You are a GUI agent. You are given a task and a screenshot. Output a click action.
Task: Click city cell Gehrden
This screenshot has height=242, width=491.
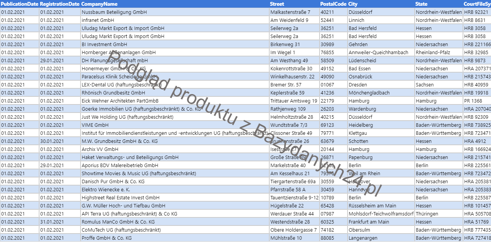(x=381, y=44)
